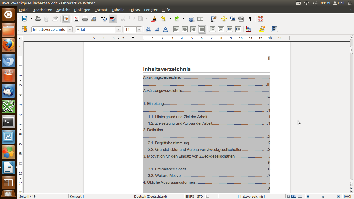The width and height of the screenshot is (354, 199).
Task: Toggle Underline text formatting
Action: [165, 29]
